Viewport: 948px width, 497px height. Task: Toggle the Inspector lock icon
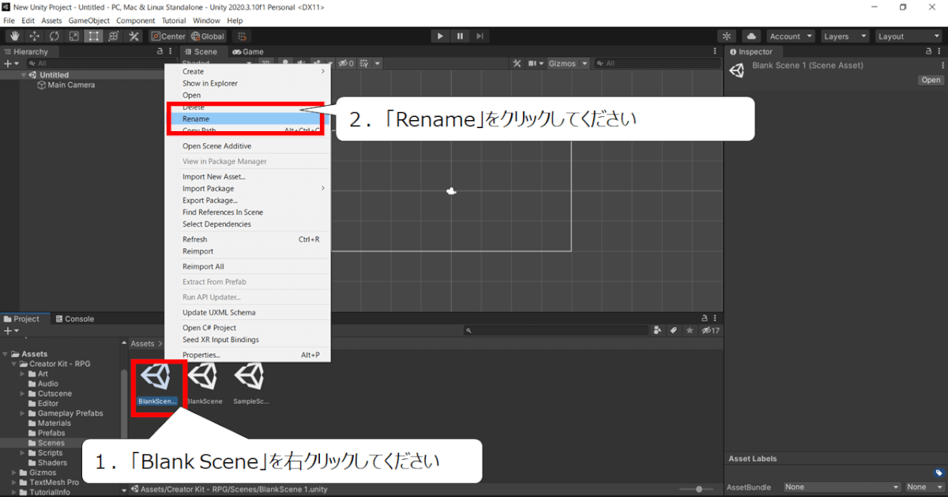(x=930, y=52)
